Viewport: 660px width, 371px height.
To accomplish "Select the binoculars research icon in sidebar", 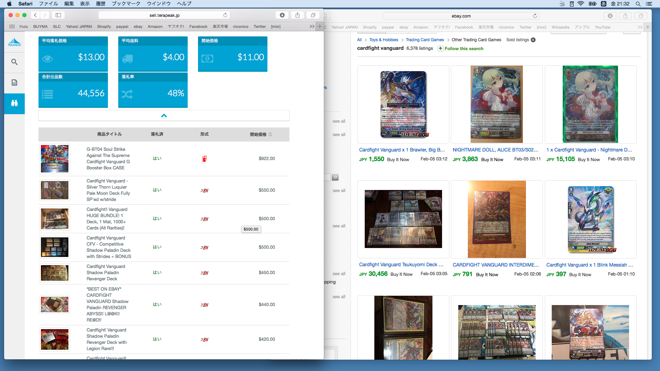I will (x=14, y=103).
